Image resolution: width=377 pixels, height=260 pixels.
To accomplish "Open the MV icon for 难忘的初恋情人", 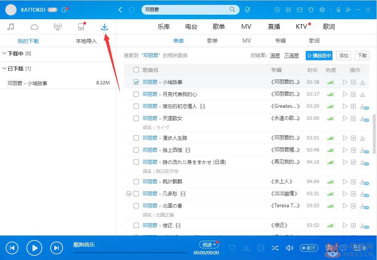I will (203, 106).
